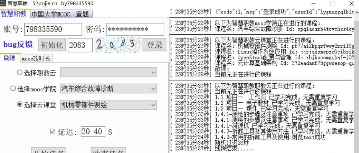The image size is (359, 153).
Task: Click log line 1.4.1-减速机
Action: 245,126
